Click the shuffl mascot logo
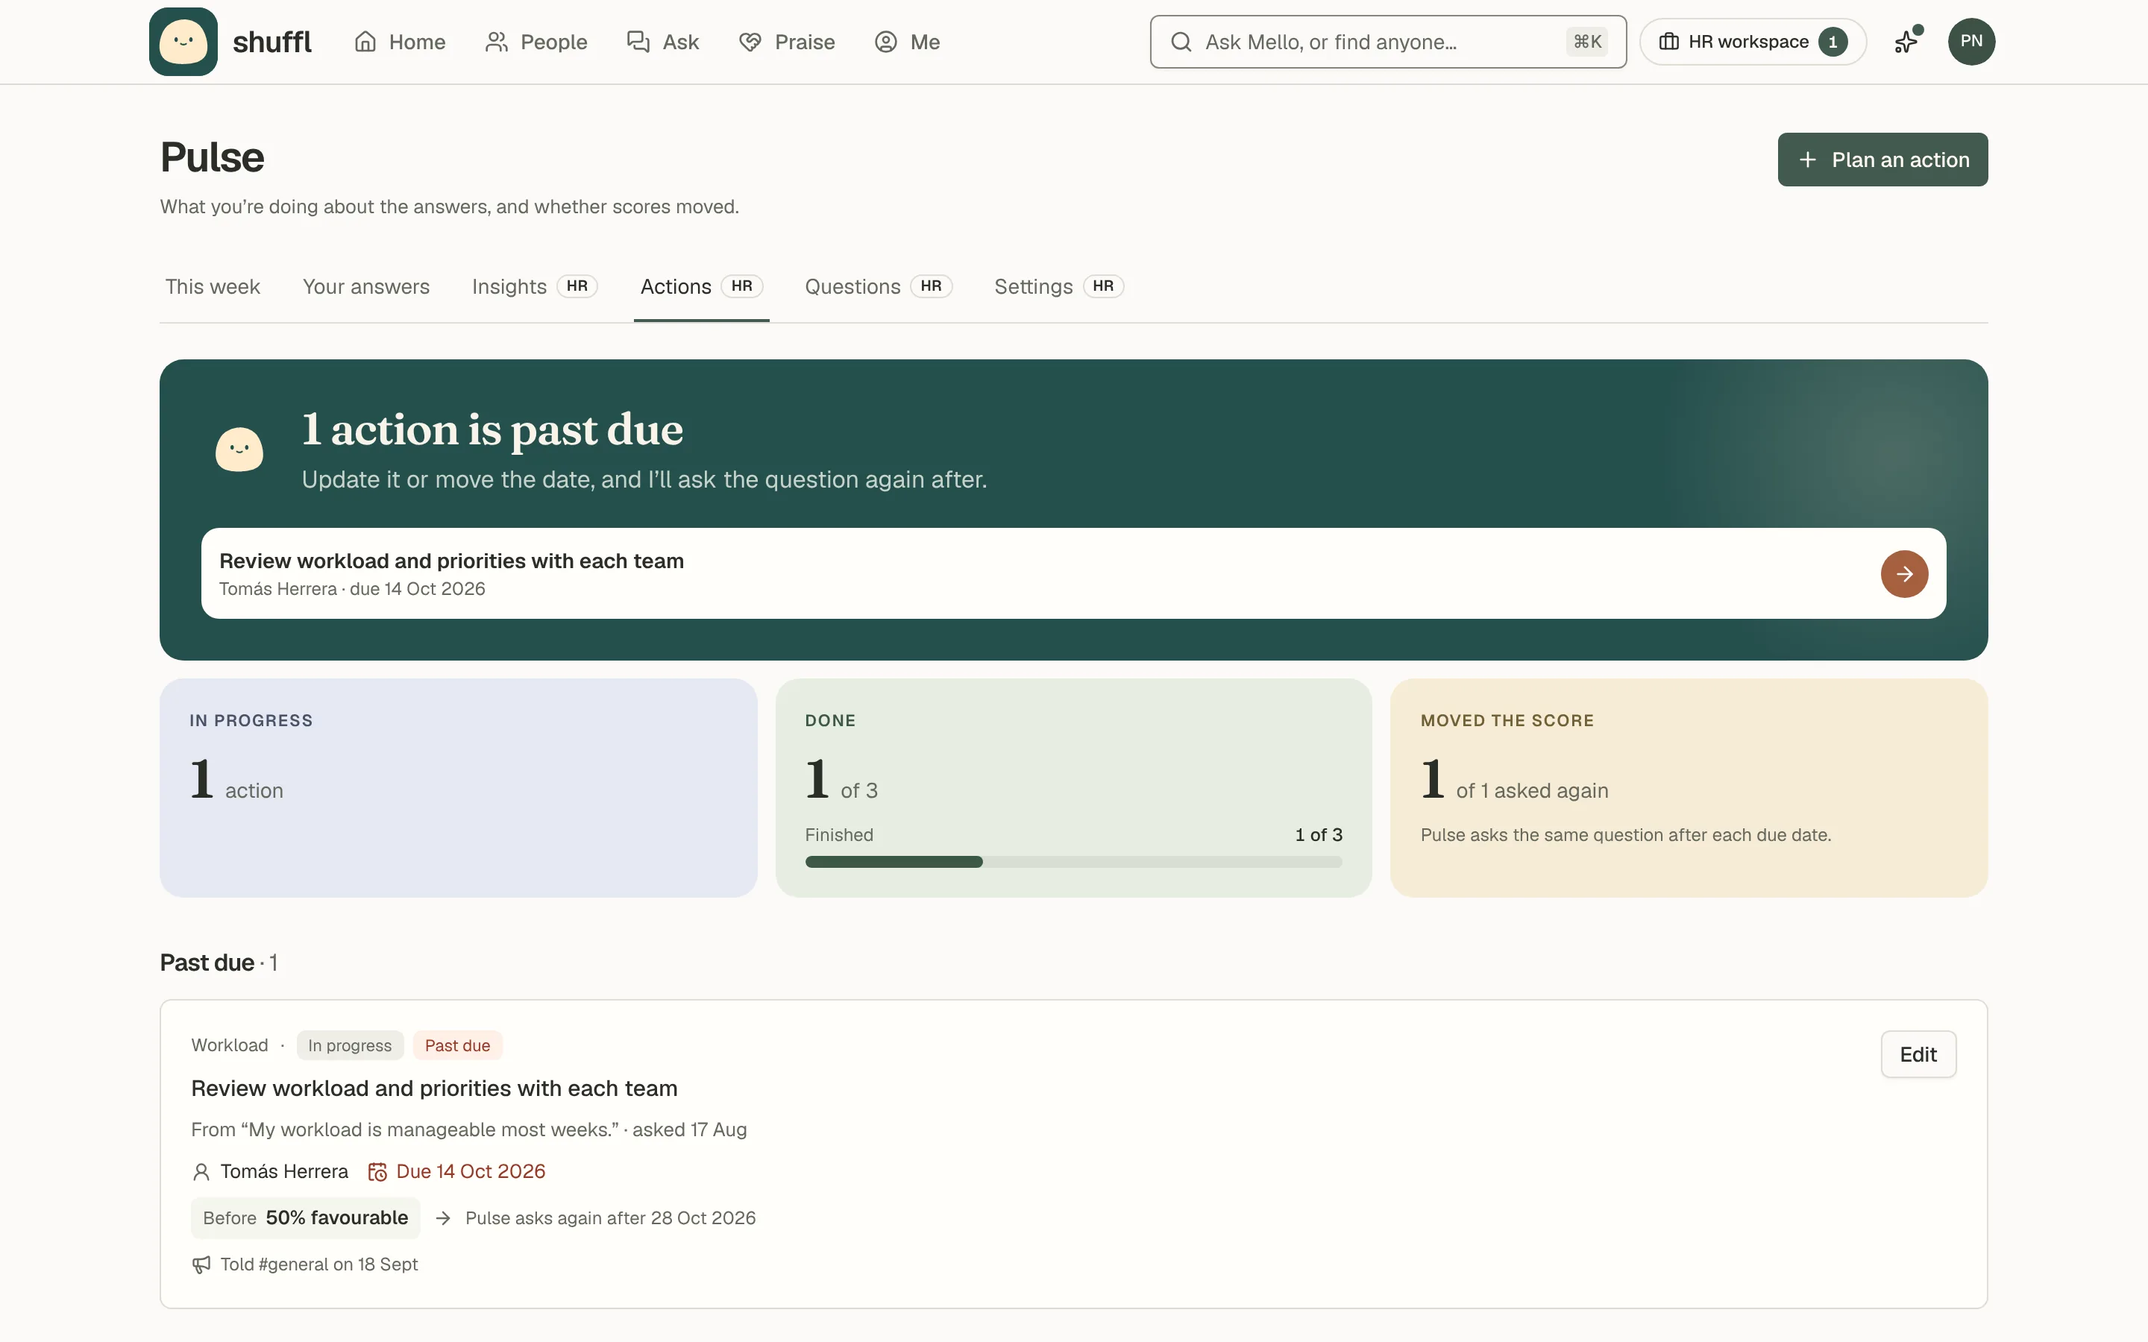Viewport: 2148px width, 1342px height. (183, 42)
